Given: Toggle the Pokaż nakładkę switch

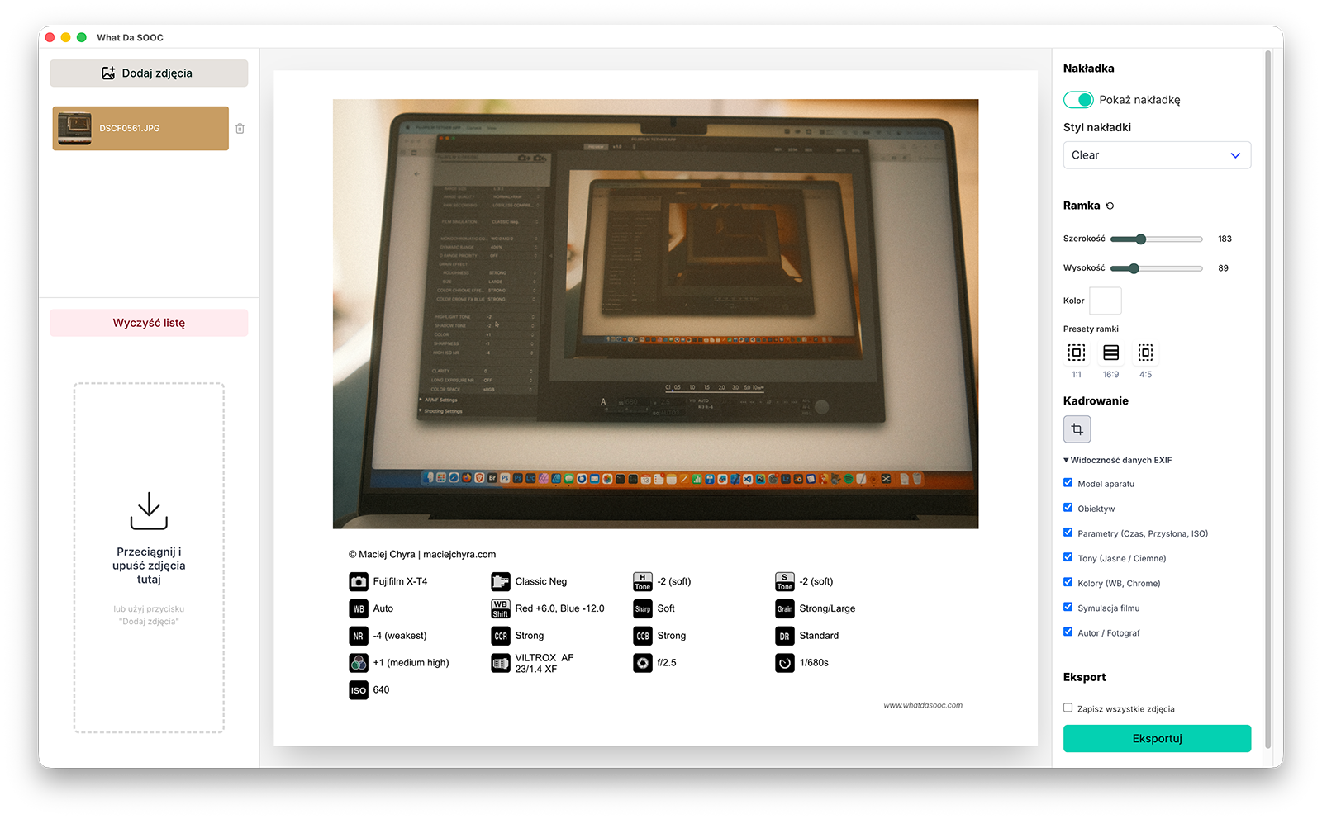Looking at the screenshot, I should point(1078,100).
